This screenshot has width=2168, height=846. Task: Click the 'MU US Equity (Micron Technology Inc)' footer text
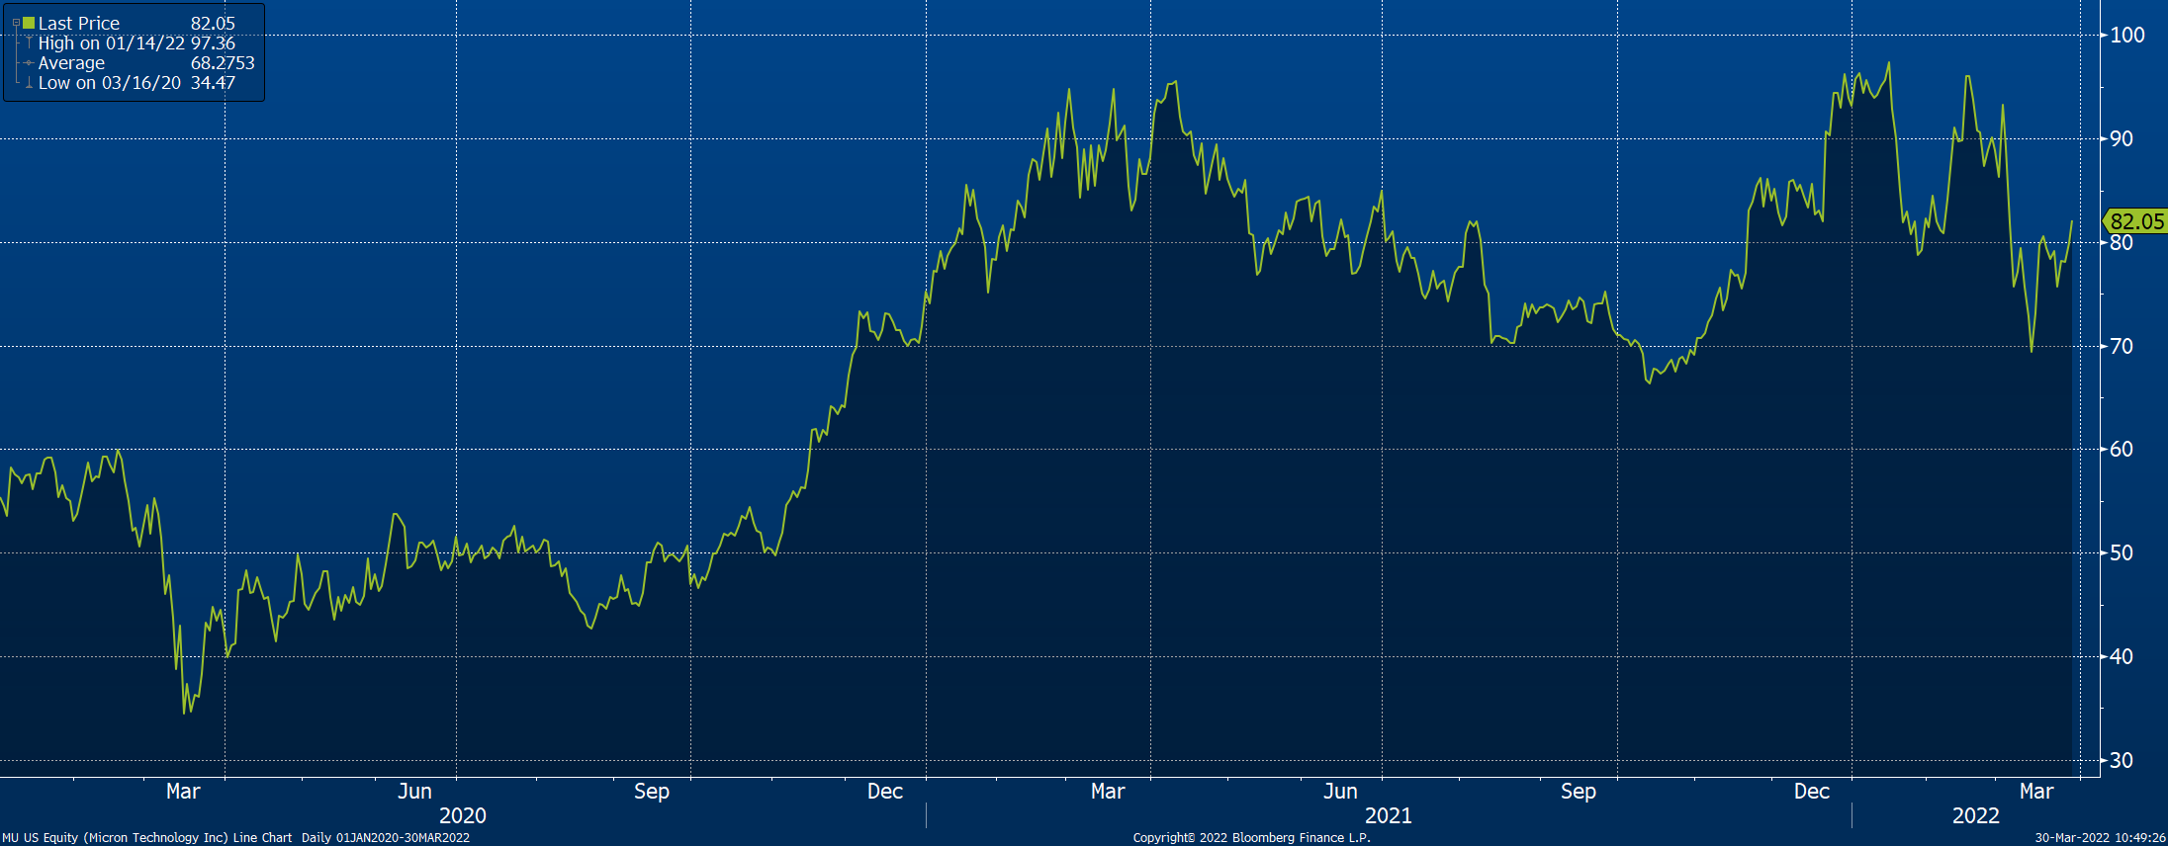click(115, 837)
